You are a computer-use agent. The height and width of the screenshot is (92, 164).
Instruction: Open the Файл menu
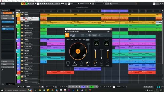tap(5, 1)
